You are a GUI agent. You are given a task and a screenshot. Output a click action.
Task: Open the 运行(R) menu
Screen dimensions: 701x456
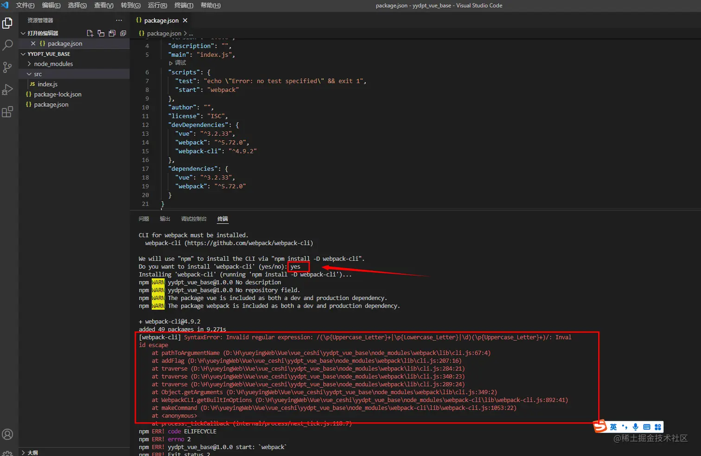158,6
